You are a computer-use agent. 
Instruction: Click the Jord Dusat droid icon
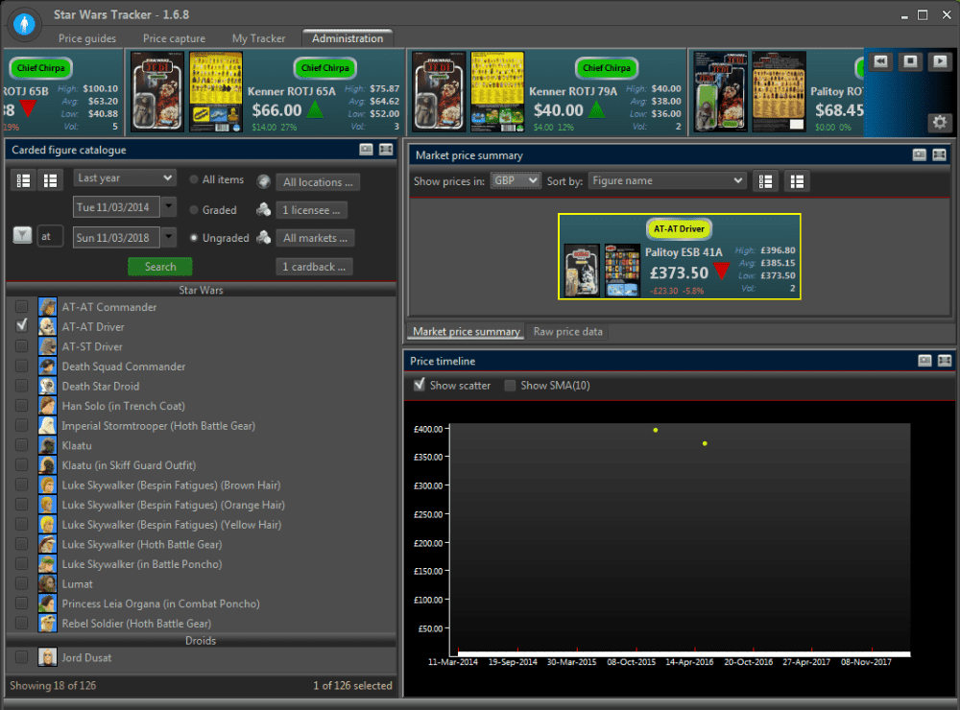coord(47,656)
